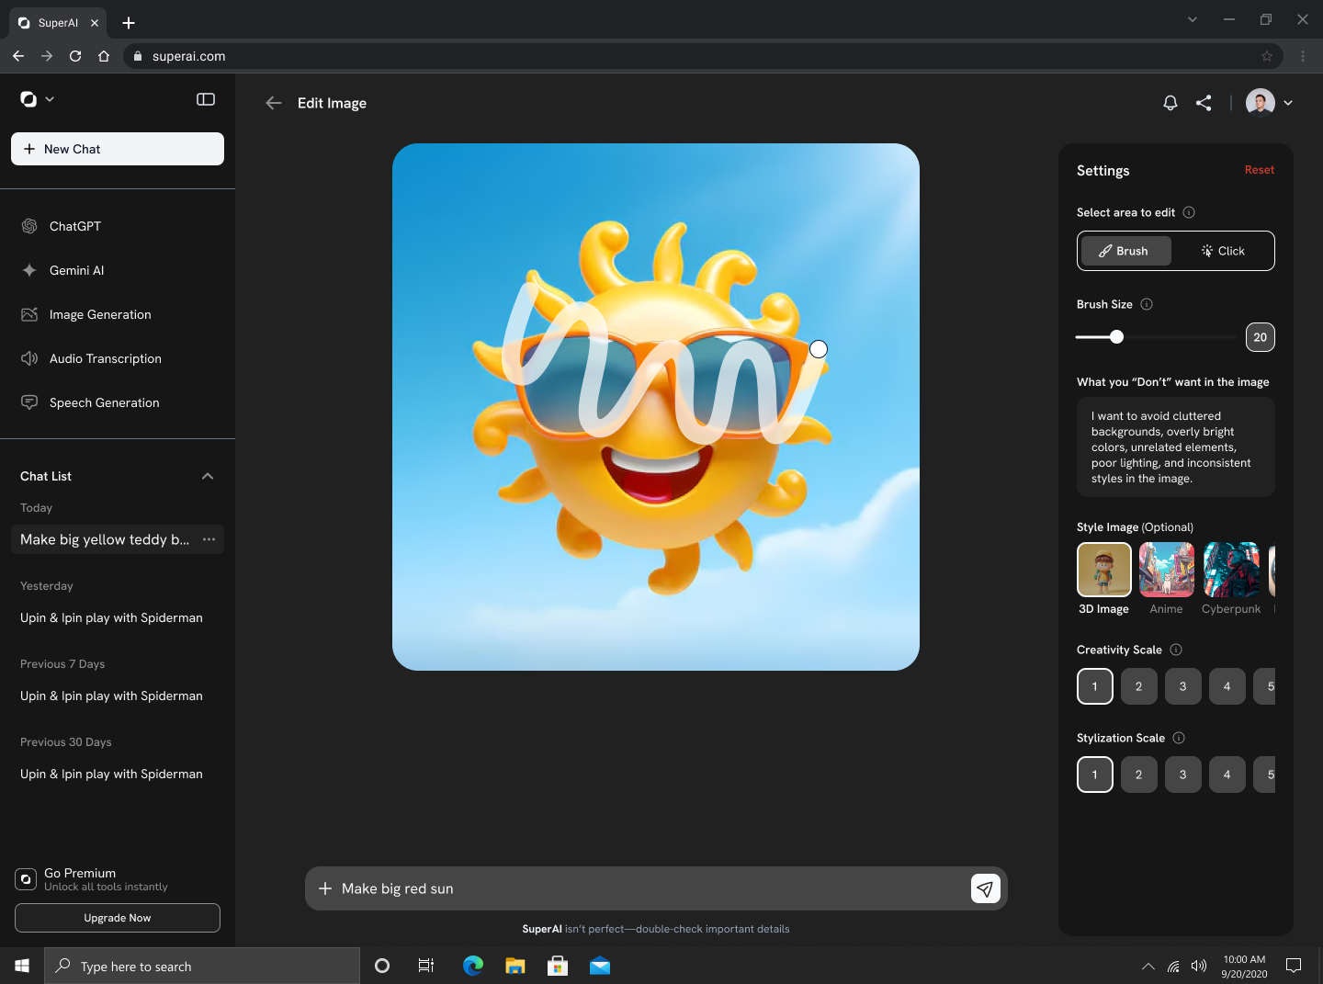Image resolution: width=1323 pixels, height=984 pixels.
Task: Open options for Make big yellow teddy chat
Action: pyautogui.click(x=209, y=539)
